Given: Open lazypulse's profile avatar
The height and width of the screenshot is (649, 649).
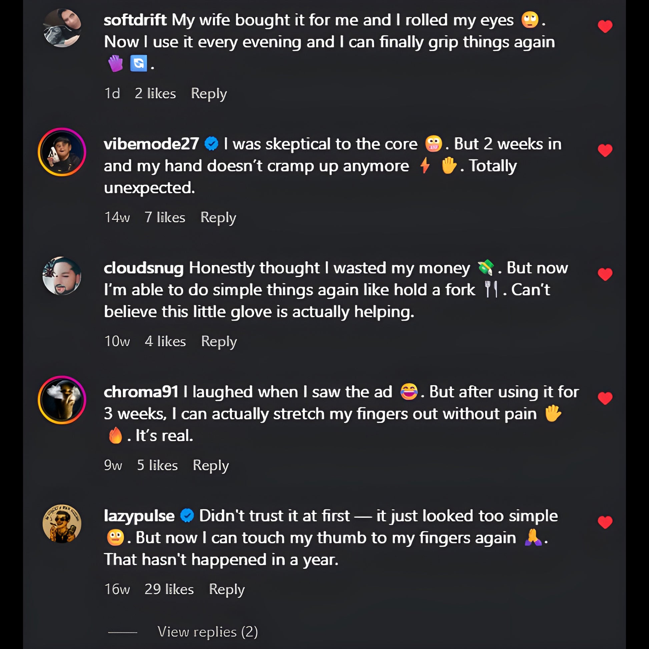Looking at the screenshot, I should pos(62,524).
